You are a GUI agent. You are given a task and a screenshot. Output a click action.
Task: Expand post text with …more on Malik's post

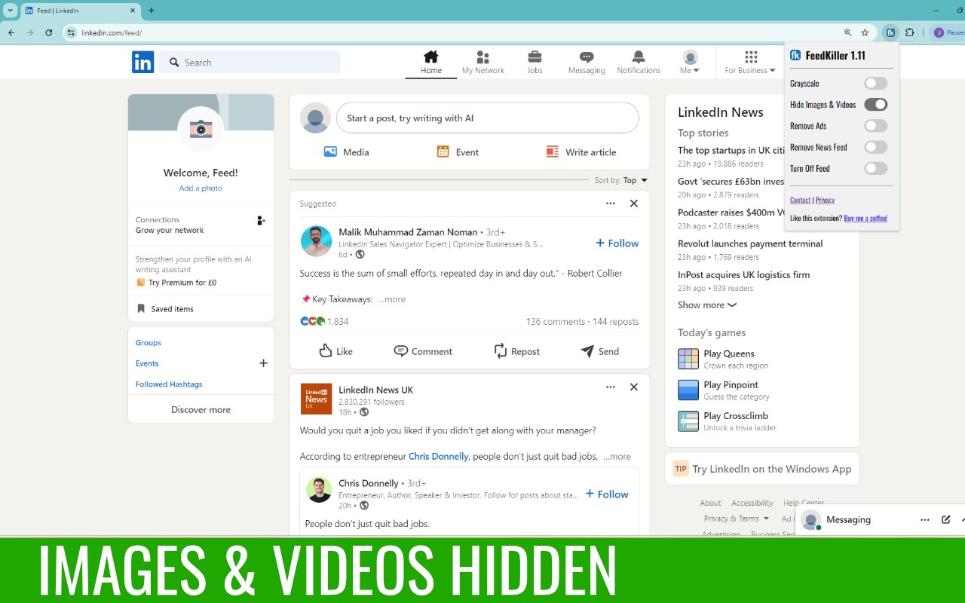[391, 299]
